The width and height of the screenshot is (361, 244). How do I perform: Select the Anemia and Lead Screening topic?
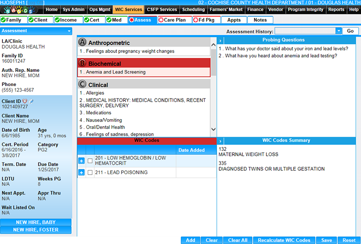point(115,72)
